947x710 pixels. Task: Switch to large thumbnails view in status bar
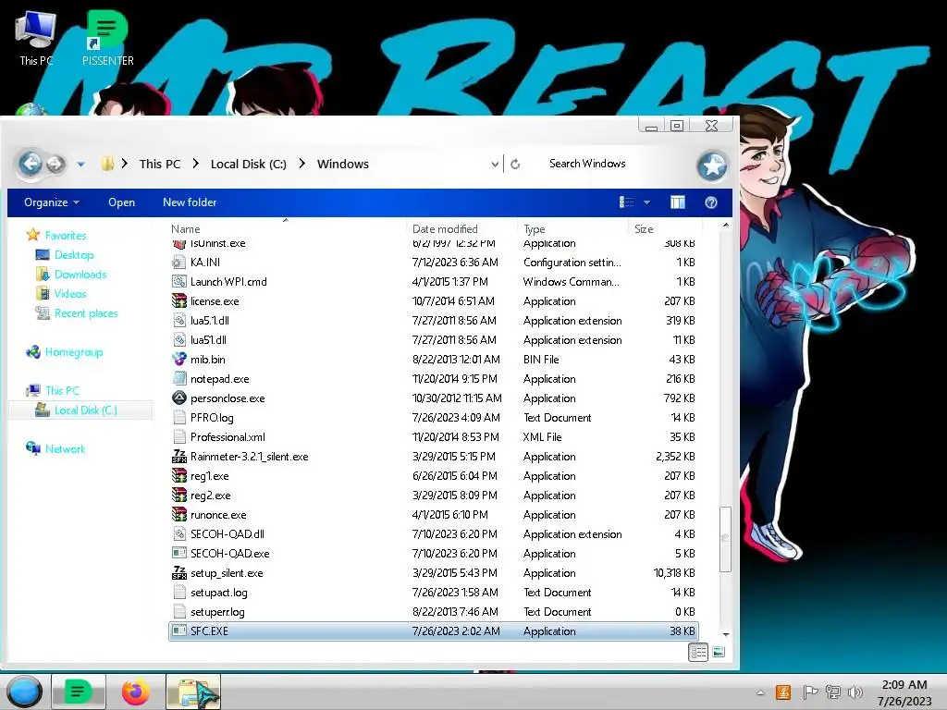[x=718, y=652]
